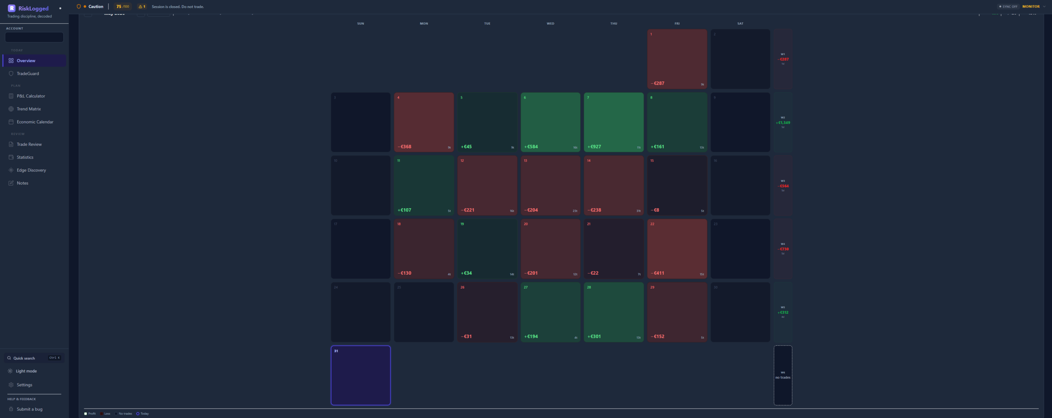Image resolution: width=1052 pixels, height=418 pixels.
Task: Click the Caution shield icon in top bar
Action: (78, 7)
